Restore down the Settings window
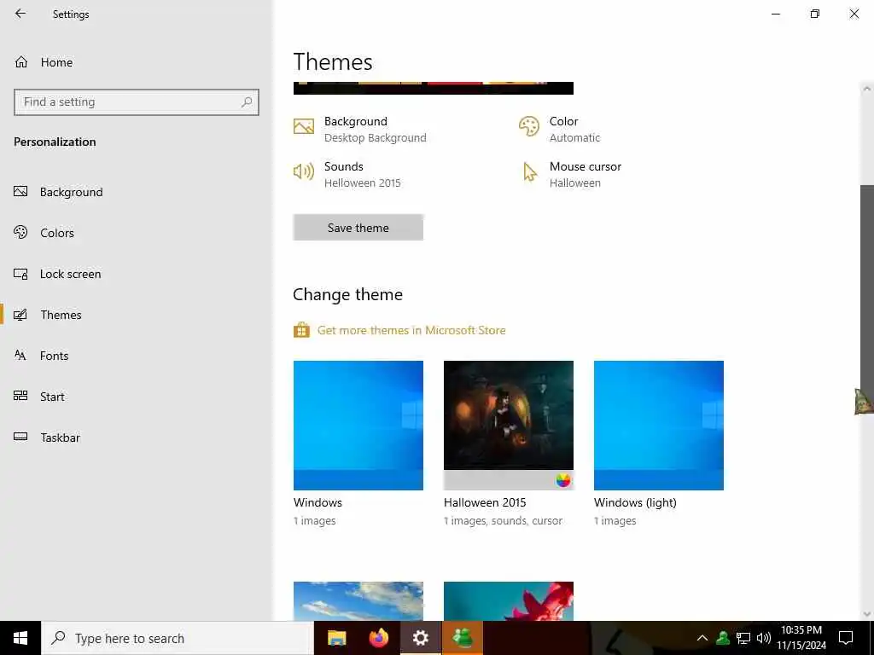 click(x=815, y=14)
